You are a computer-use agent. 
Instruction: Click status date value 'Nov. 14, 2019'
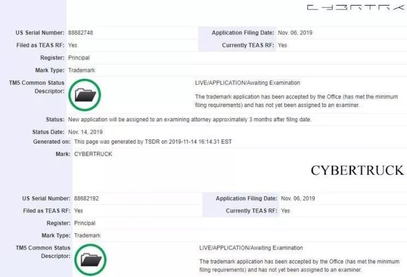click(85, 132)
